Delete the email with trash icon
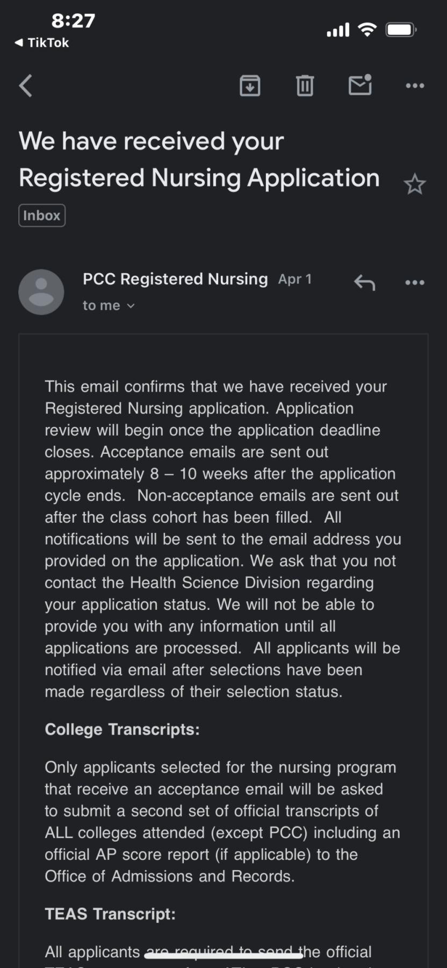The width and height of the screenshot is (447, 968). pos(305,86)
